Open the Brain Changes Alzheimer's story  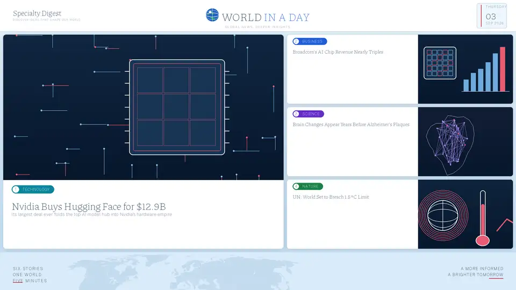tap(351, 125)
